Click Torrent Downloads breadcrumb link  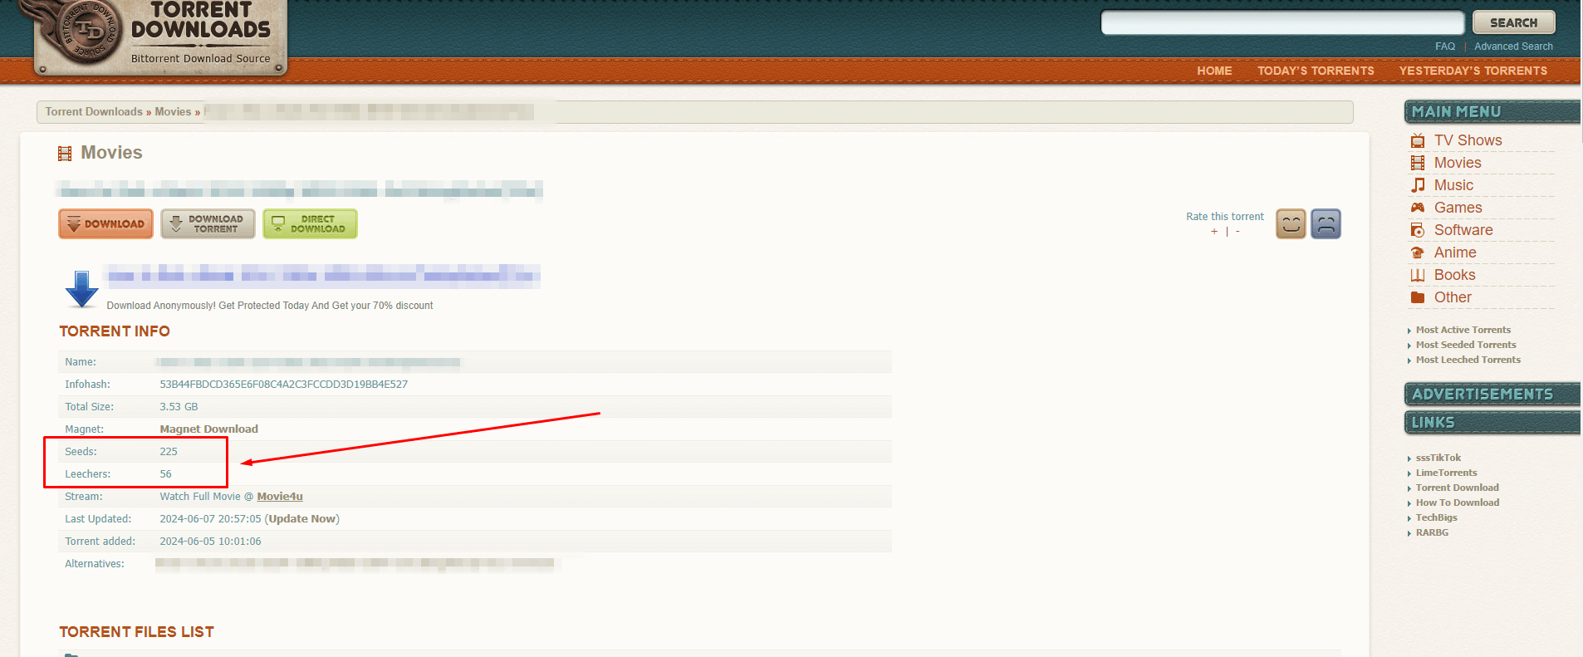point(94,111)
